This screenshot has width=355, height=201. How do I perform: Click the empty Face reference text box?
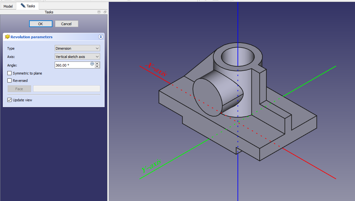click(67, 89)
